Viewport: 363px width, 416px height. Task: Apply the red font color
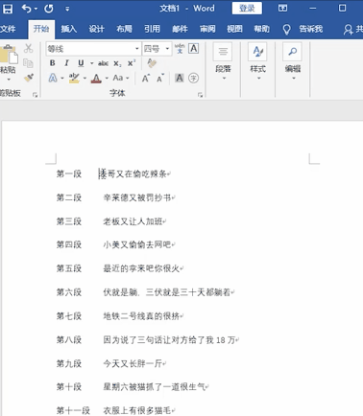coord(96,79)
